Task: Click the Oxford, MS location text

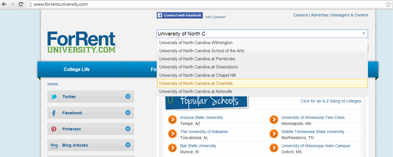Action: (x=292, y=152)
